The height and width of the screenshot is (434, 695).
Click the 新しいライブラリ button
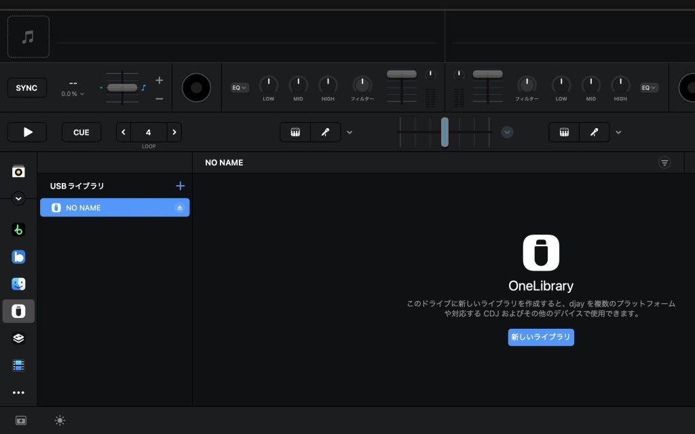pos(541,337)
